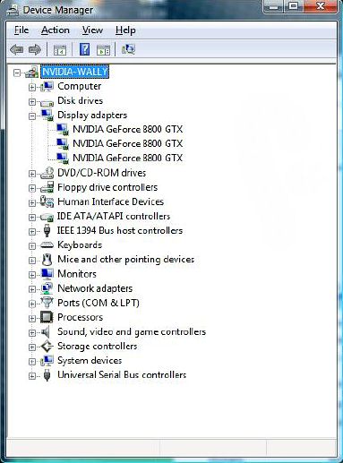Screen dimensions: 343x463
Task: Click the DVD/CD-ROM drives icon
Action: click(x=47, y=173)
